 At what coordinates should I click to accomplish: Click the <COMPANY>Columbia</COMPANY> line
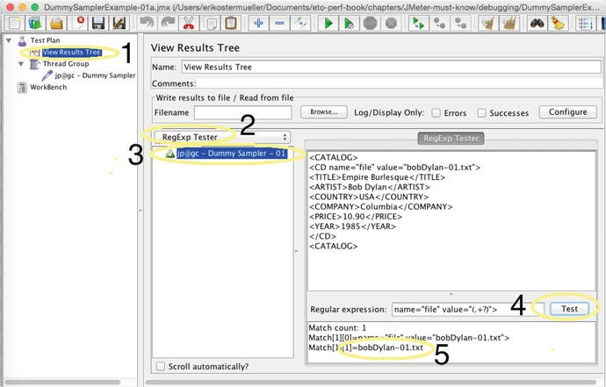click(x=381, y=206)
